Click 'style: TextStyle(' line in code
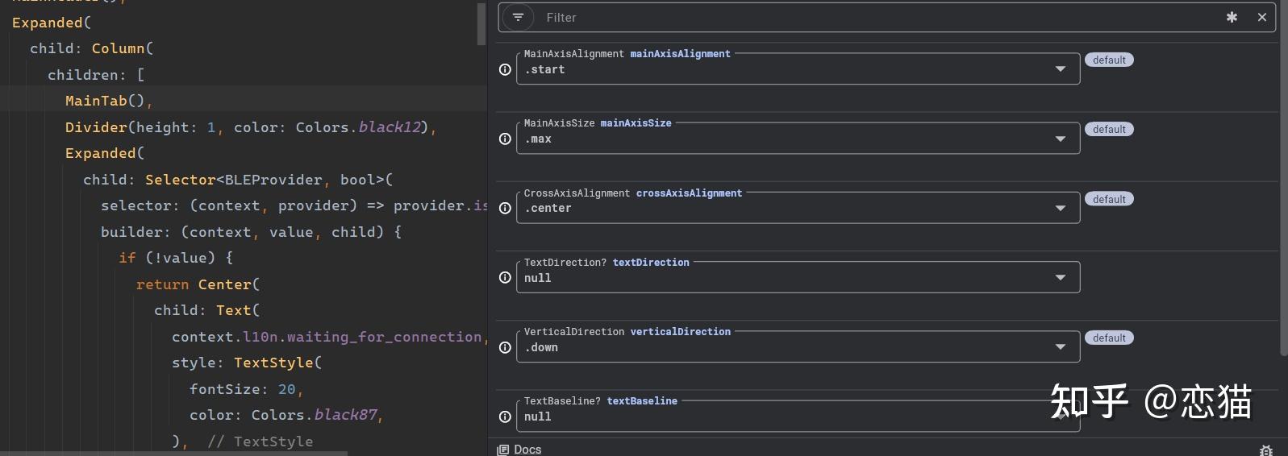1288x456 pixels. (x=247, y=363)
